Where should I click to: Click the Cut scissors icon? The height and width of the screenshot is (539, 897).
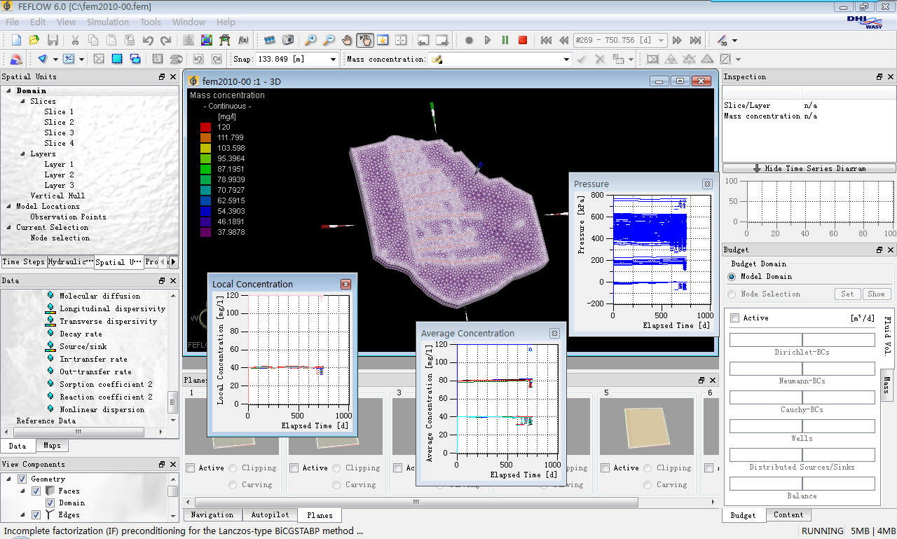[75, 41]
